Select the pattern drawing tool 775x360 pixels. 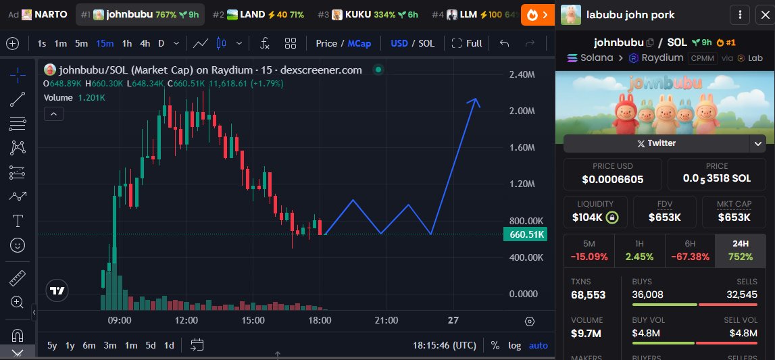pos(18,148)
